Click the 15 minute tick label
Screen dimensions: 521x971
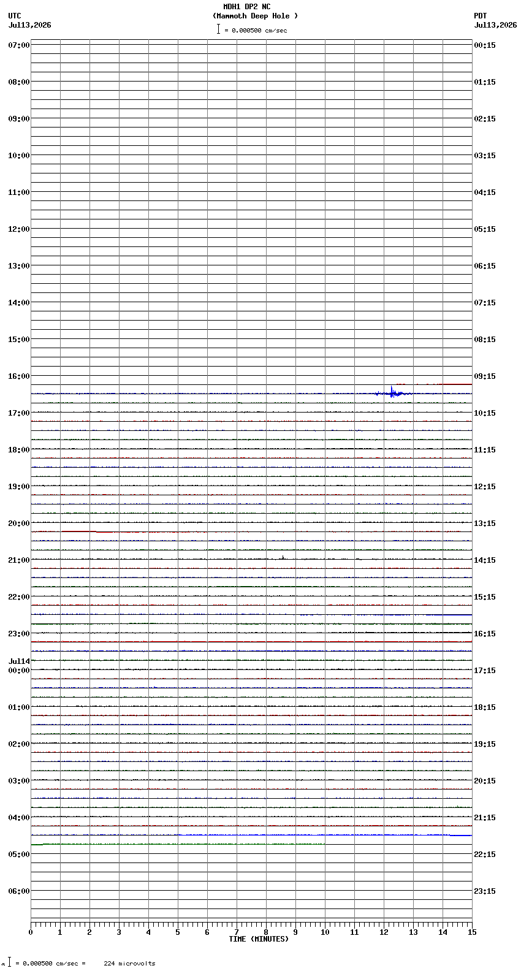pyautogui.click(x=471, y=932)
